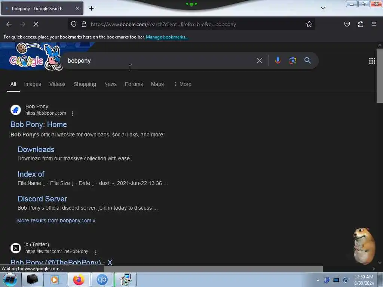The width and height of the screenshot is (383, 287).
Task: Bookmark this page with the star icon
Action: 309,24
